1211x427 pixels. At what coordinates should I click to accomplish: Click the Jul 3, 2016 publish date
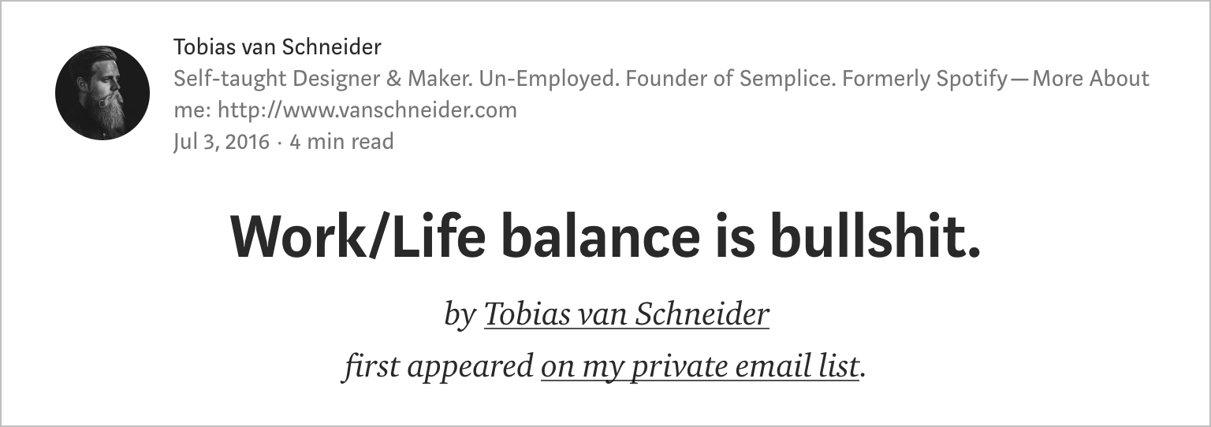coord(222,142)
